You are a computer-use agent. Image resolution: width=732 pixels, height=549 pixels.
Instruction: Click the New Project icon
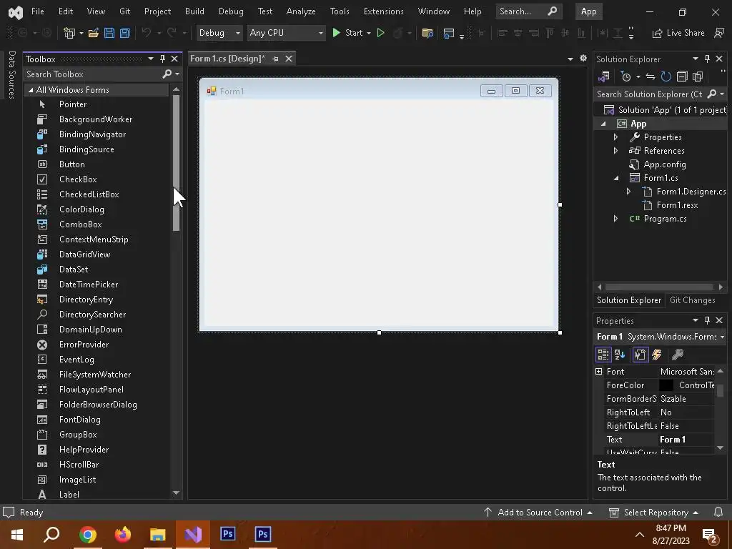pos(69,33)
